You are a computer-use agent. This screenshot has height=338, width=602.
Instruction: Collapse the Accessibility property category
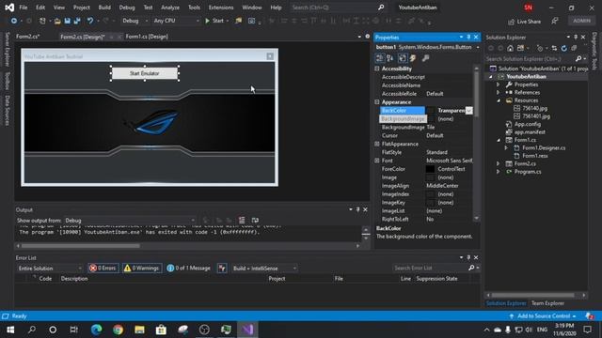coord(377,69)
